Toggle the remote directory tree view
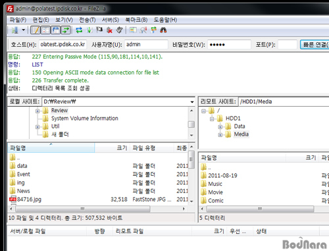 (x=56, y=30)
